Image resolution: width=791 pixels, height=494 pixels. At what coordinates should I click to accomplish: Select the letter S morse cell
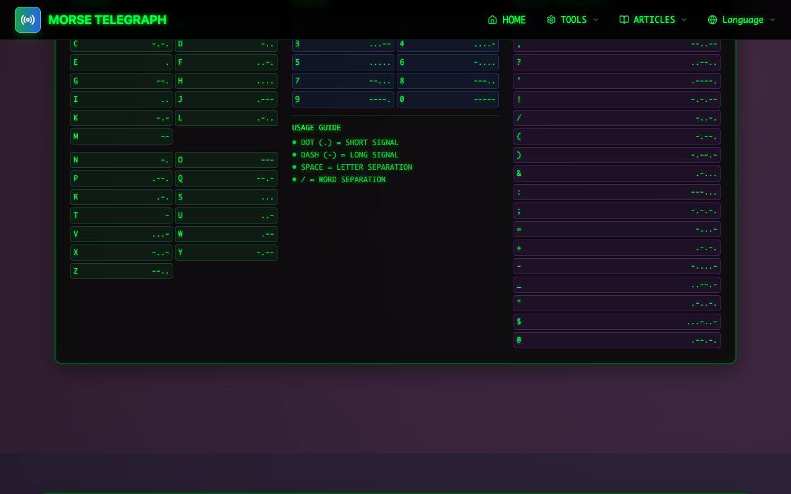[226, 197]
